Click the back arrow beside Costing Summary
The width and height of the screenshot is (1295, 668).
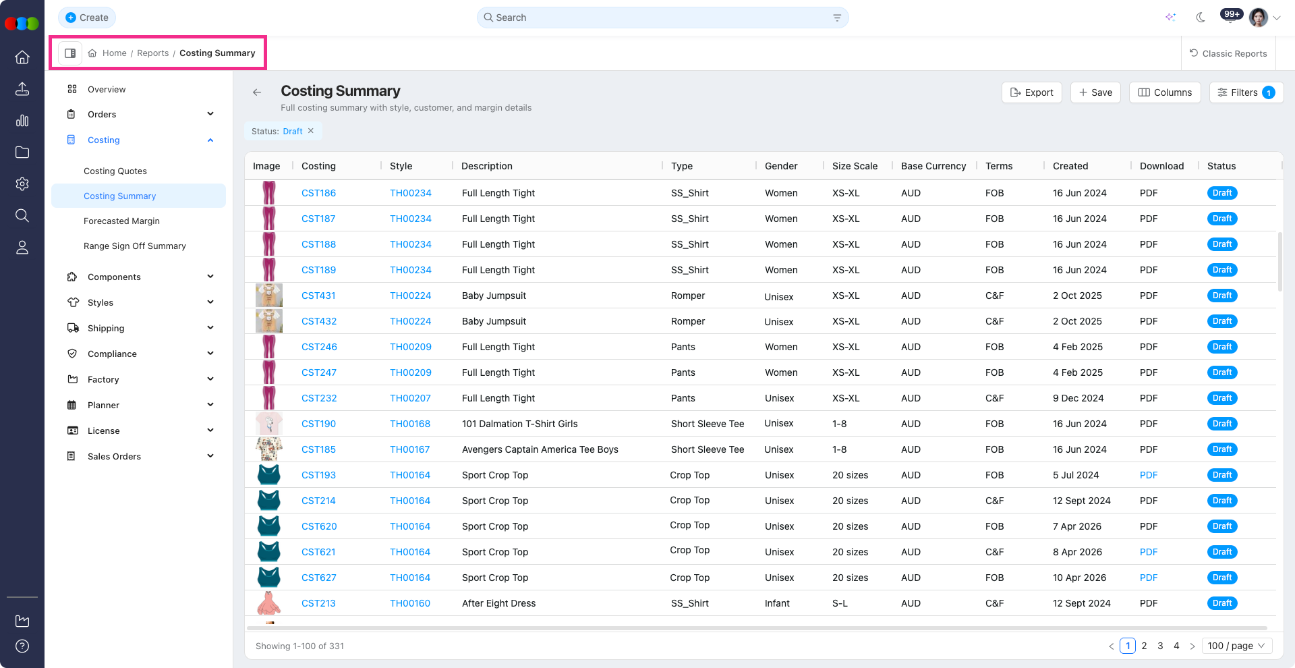(257, 92)
